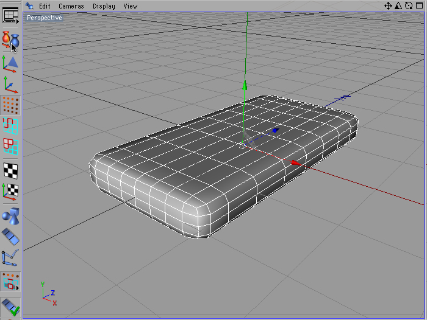Open the layout switcher icon
The image size is (427, 320).
tap(10, 15)
